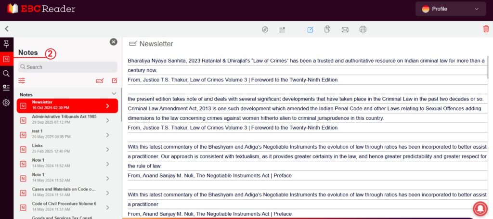Open the pin icon in left sidebar
The image size is (493, 219).
pos(6,44)
